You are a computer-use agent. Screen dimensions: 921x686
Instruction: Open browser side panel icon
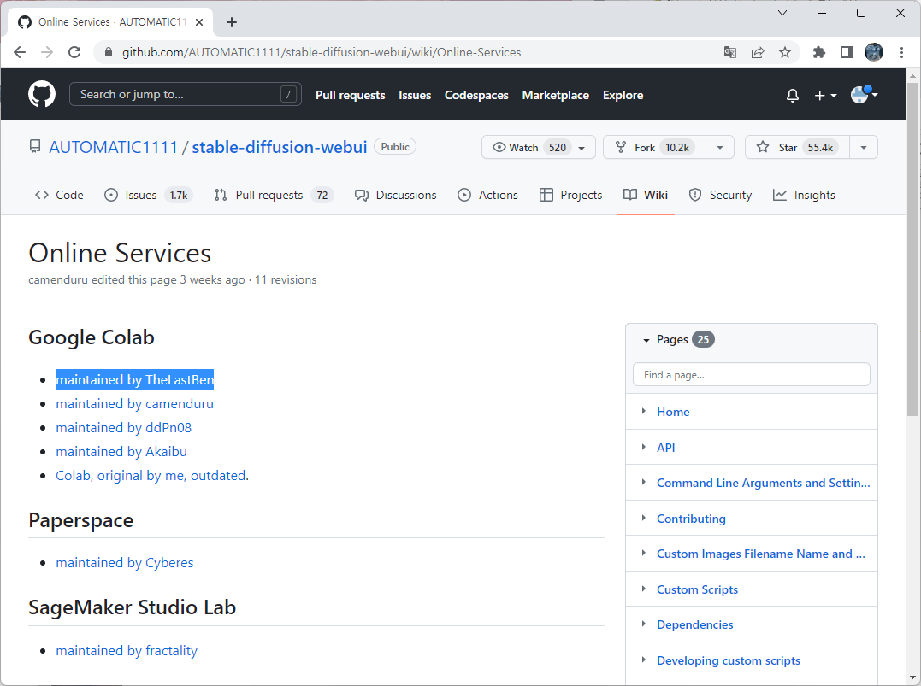pos(847,52)
